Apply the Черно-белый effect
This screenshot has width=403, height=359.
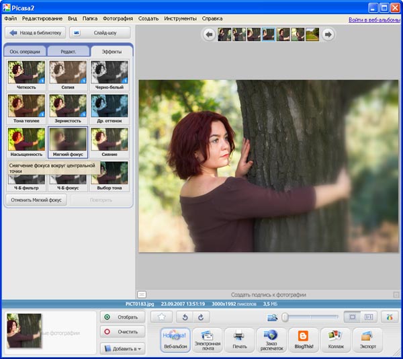pos(109,72)
